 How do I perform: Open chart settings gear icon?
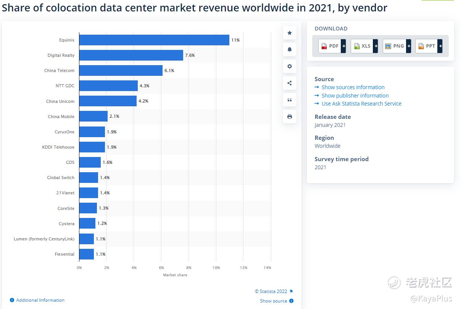(x=289, y=66)
